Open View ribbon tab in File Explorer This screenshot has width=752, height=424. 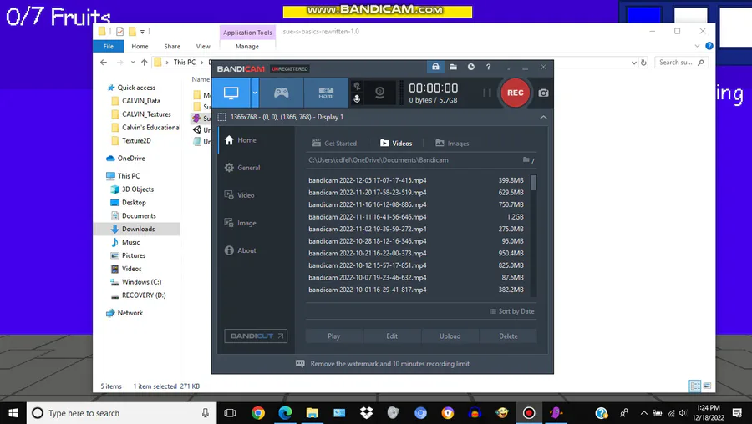(x=203, y=47)
